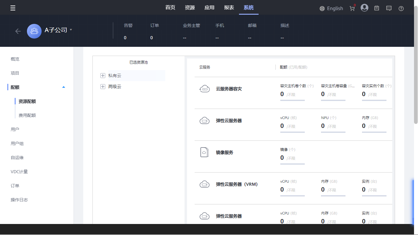Collapse the 配额 sidebar section
This screenshot has height=235, width=418.
(64, 87)
